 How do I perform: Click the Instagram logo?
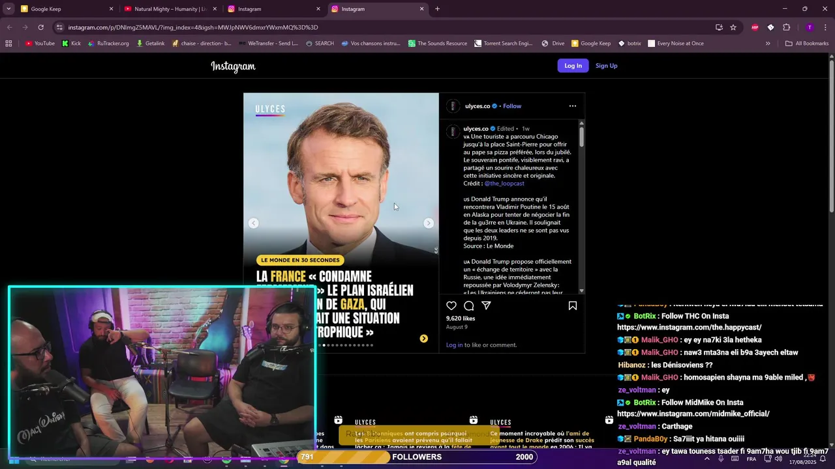(233, 66)
